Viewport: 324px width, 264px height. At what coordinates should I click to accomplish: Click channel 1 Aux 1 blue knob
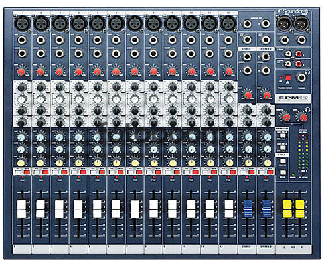[x=21, y=138]
